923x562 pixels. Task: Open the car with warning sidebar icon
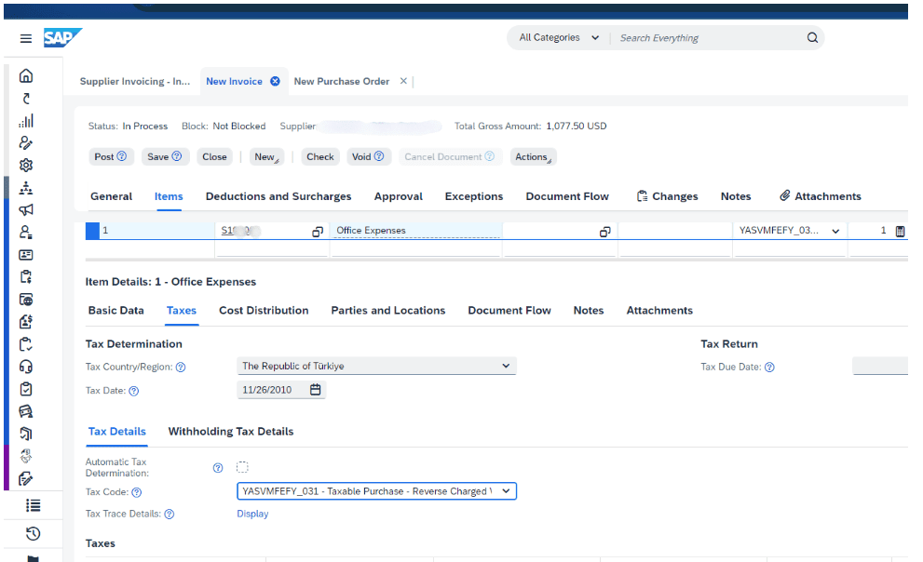[26, 411]
